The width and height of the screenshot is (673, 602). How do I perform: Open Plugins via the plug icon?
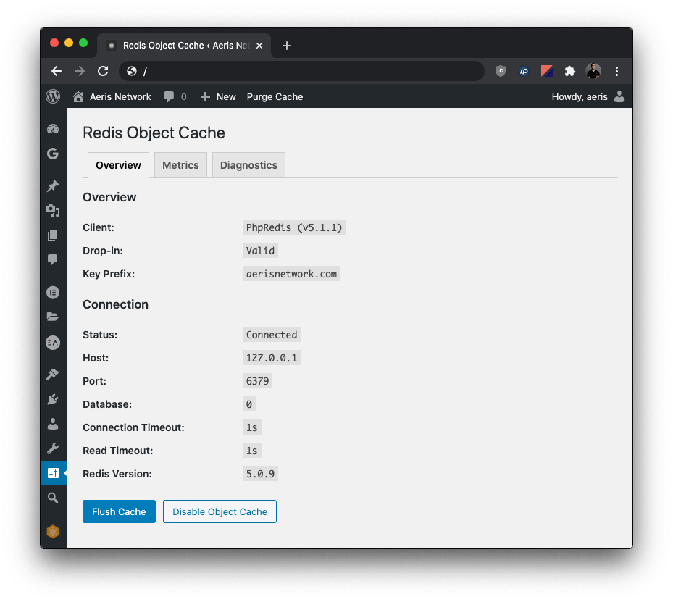(52, 398)
